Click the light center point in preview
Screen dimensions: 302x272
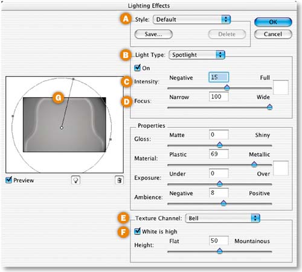62,128
